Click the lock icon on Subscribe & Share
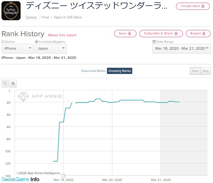 coord(176,34)
